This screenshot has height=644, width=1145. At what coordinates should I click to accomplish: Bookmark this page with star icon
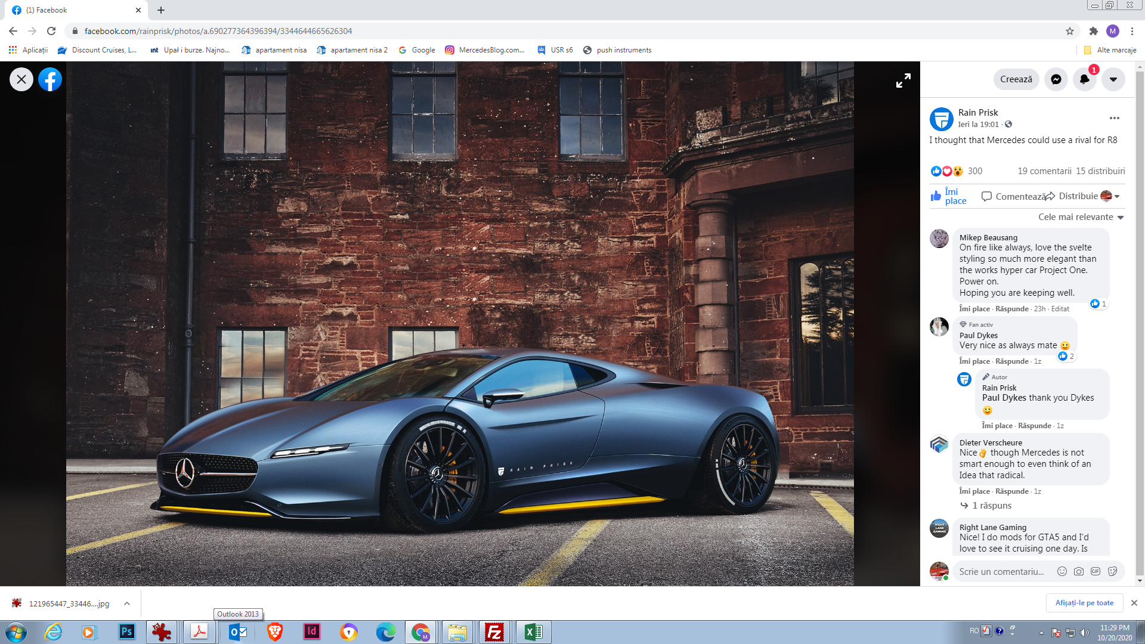click(1070, 31)
